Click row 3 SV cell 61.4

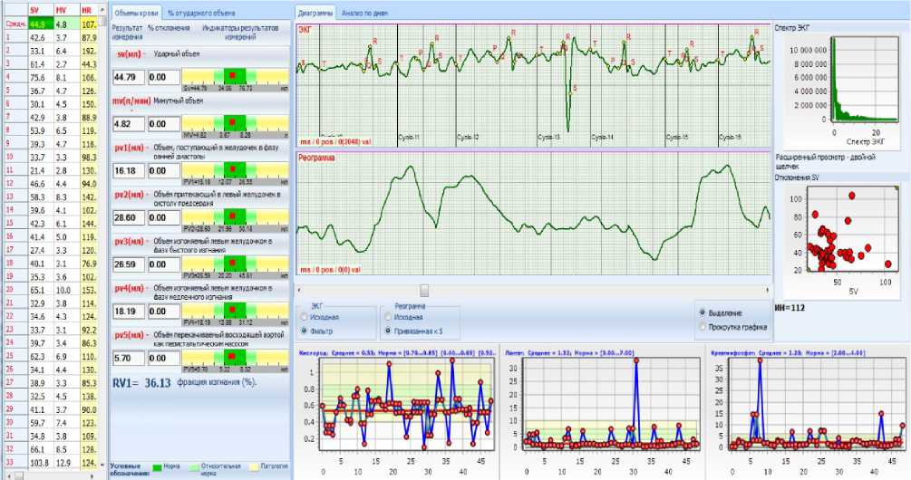tap(40, 64)
